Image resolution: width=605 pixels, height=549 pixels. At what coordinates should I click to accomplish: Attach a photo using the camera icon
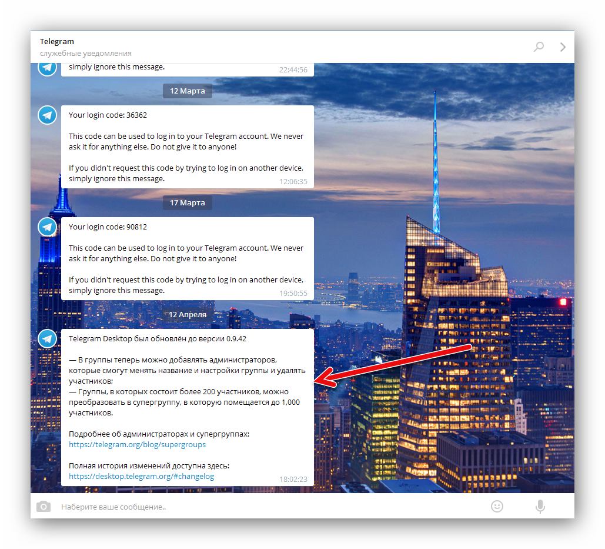[44, 506]
